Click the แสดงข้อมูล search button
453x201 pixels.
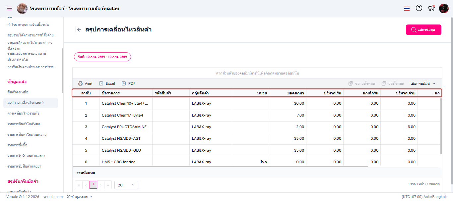point(423,30)
